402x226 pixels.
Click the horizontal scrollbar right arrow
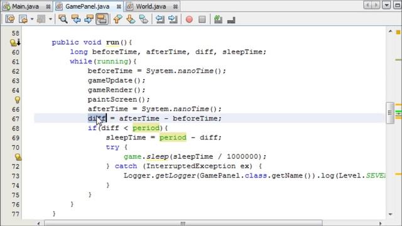(x=380, y=223)
